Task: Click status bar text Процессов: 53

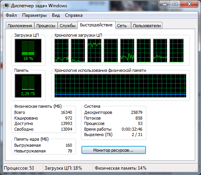Action: point(19,168)
